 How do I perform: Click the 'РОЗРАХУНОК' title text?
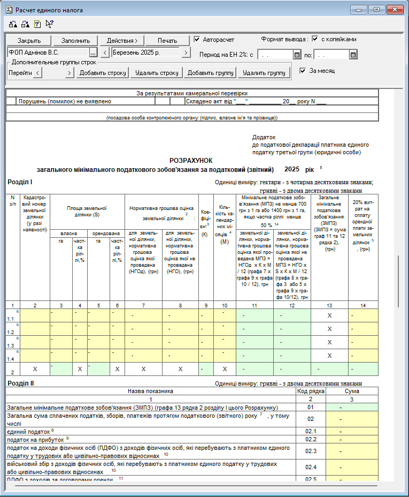click(191, 161)
